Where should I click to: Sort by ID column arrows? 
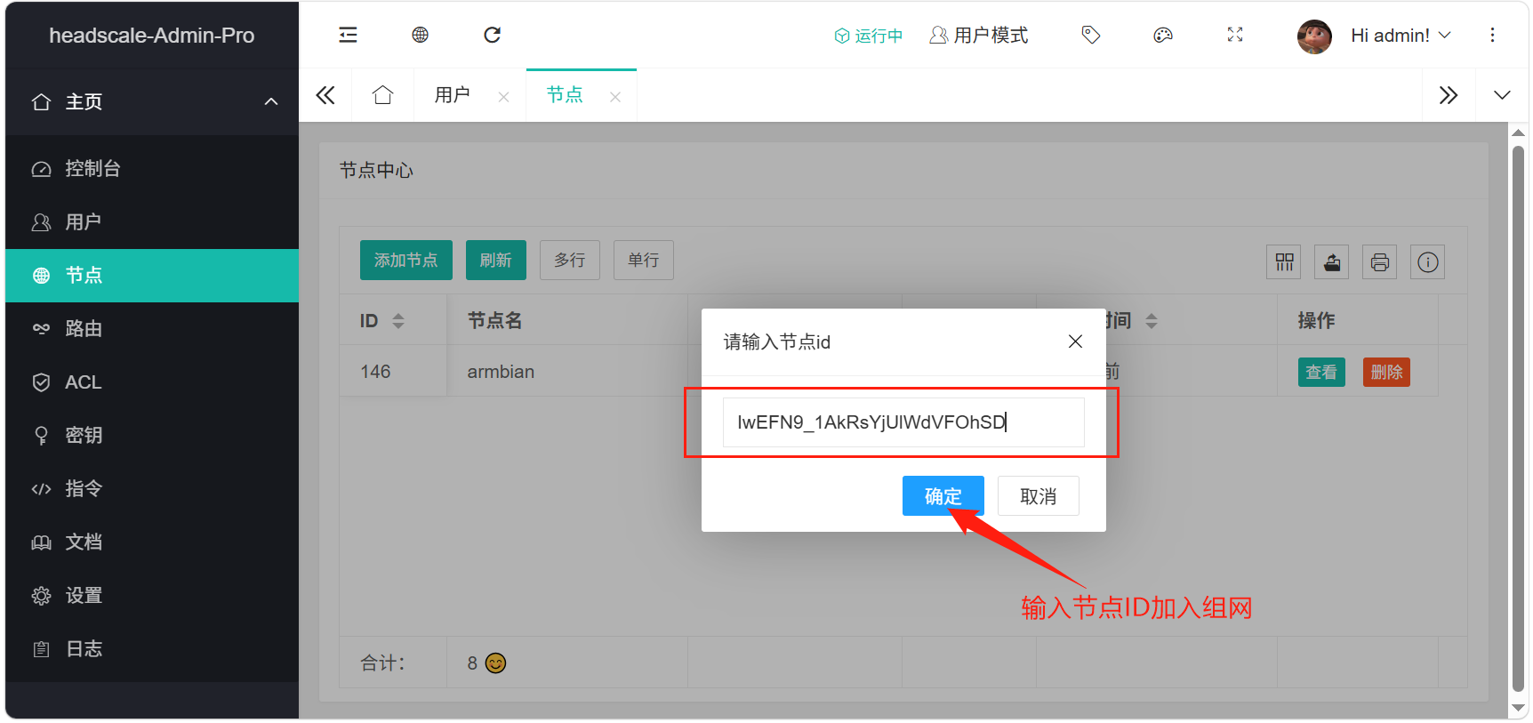[398, 321]
